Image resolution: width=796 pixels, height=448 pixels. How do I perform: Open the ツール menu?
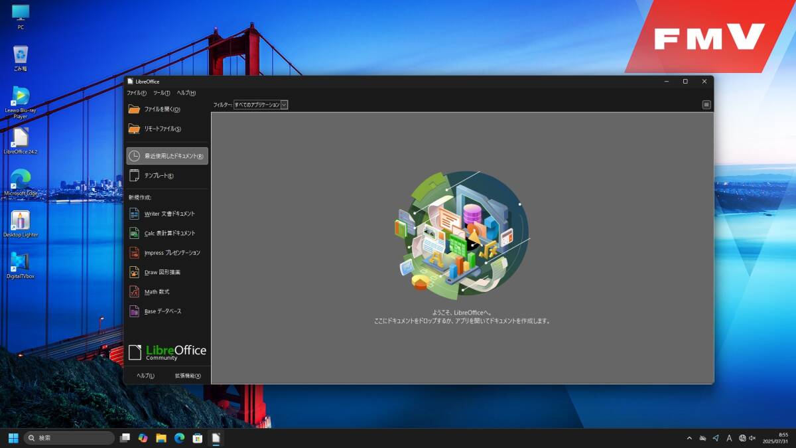click(x=162, y=93)
